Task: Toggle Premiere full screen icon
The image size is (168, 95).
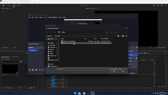Action: [x=166, y=5]
